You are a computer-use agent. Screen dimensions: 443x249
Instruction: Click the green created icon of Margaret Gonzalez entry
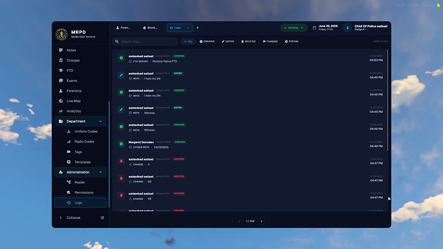tap(121, 144)
